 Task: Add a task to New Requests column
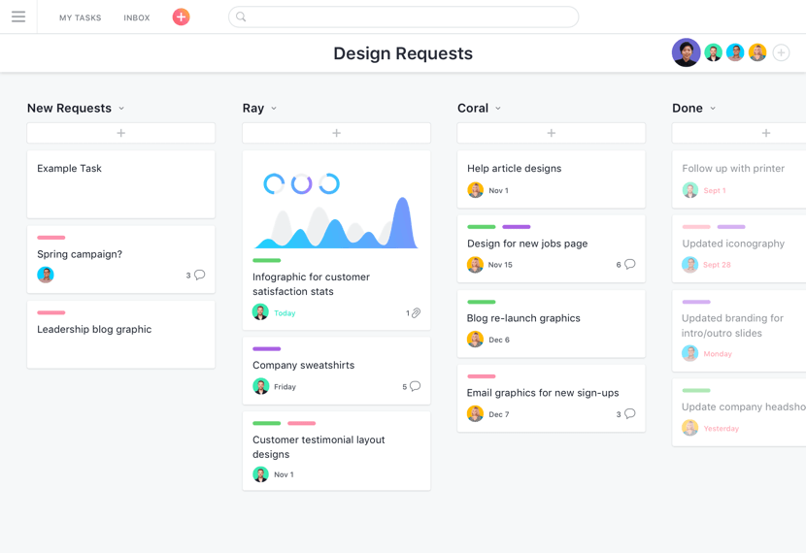tap(121, 133)
